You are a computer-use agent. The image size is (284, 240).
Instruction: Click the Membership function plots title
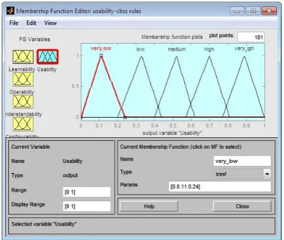click(x=172, y=37)
